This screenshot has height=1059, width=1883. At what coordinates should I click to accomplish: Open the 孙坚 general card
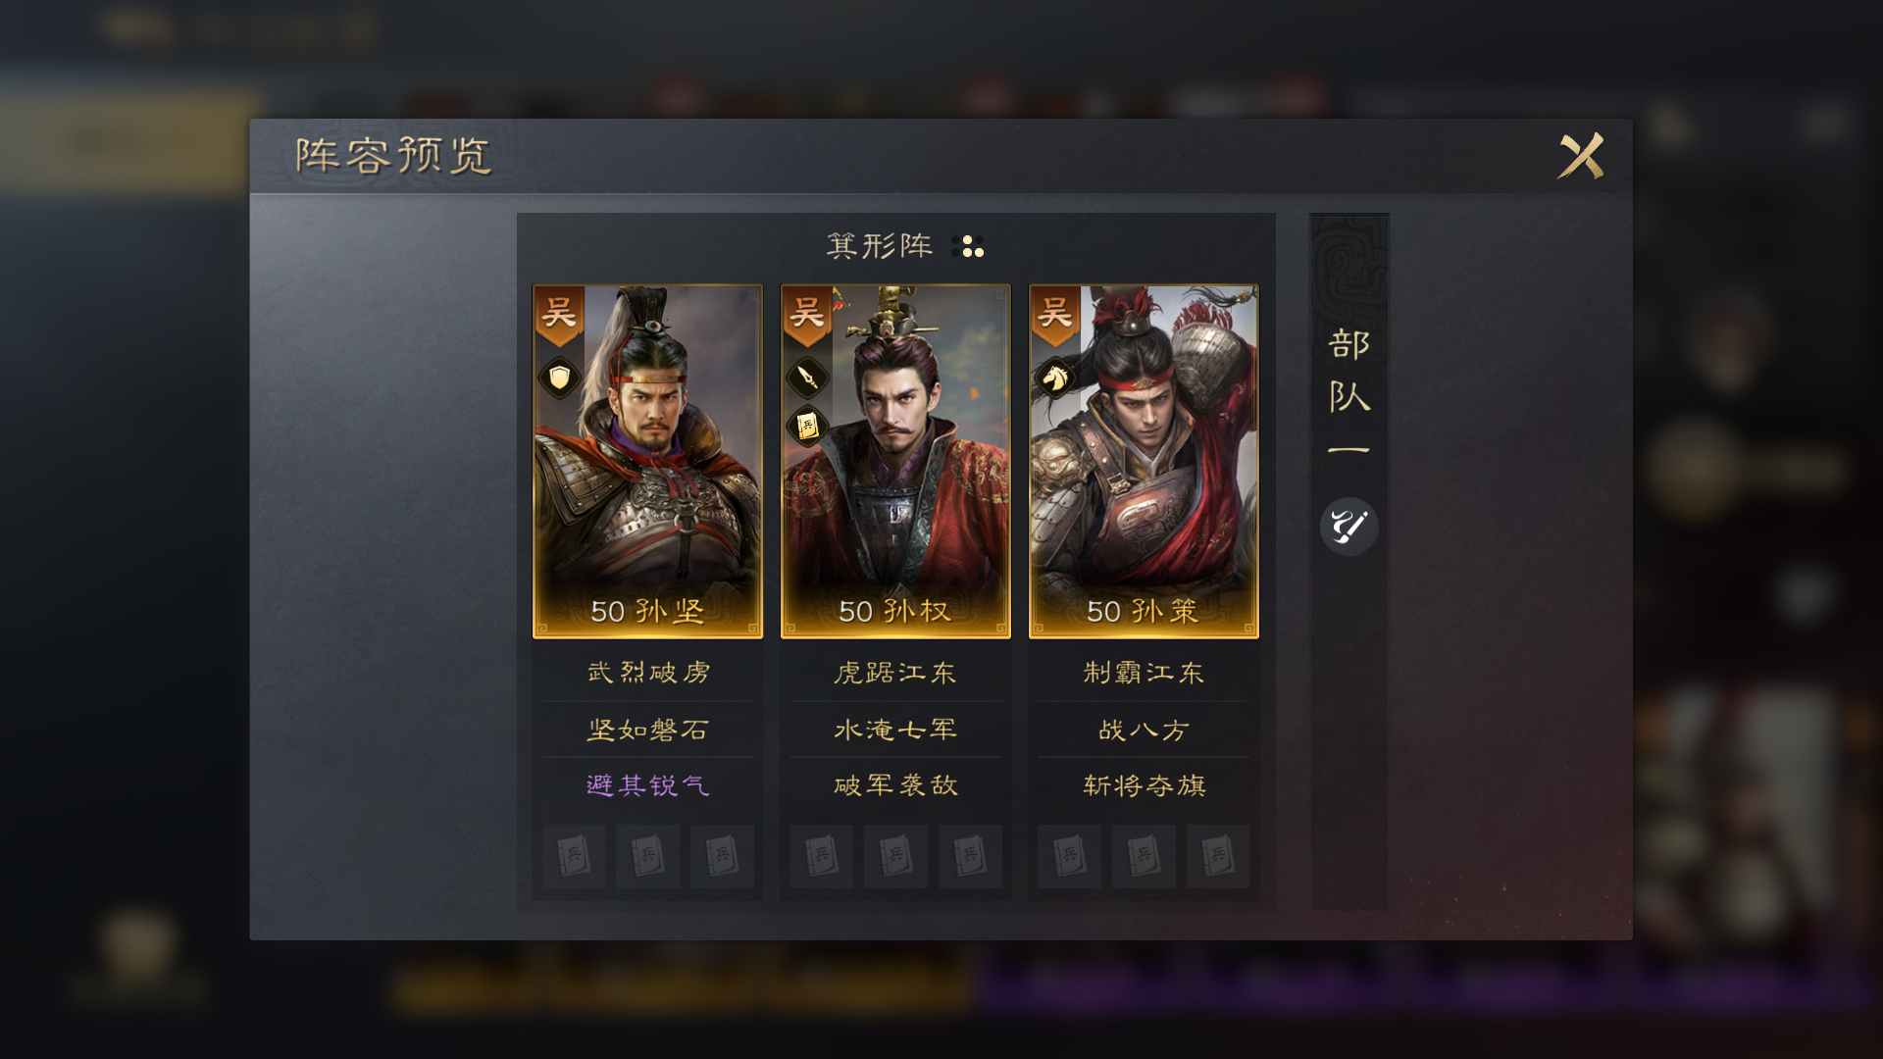click(x=647, y=461)
